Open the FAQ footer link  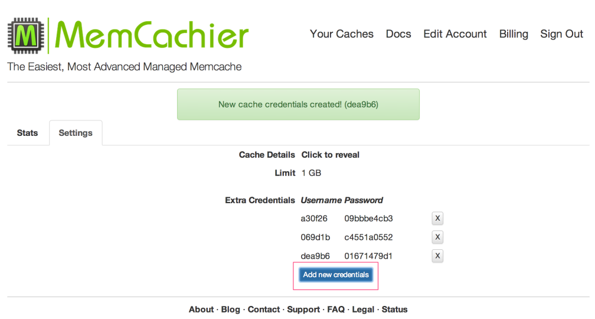point(336,310)
